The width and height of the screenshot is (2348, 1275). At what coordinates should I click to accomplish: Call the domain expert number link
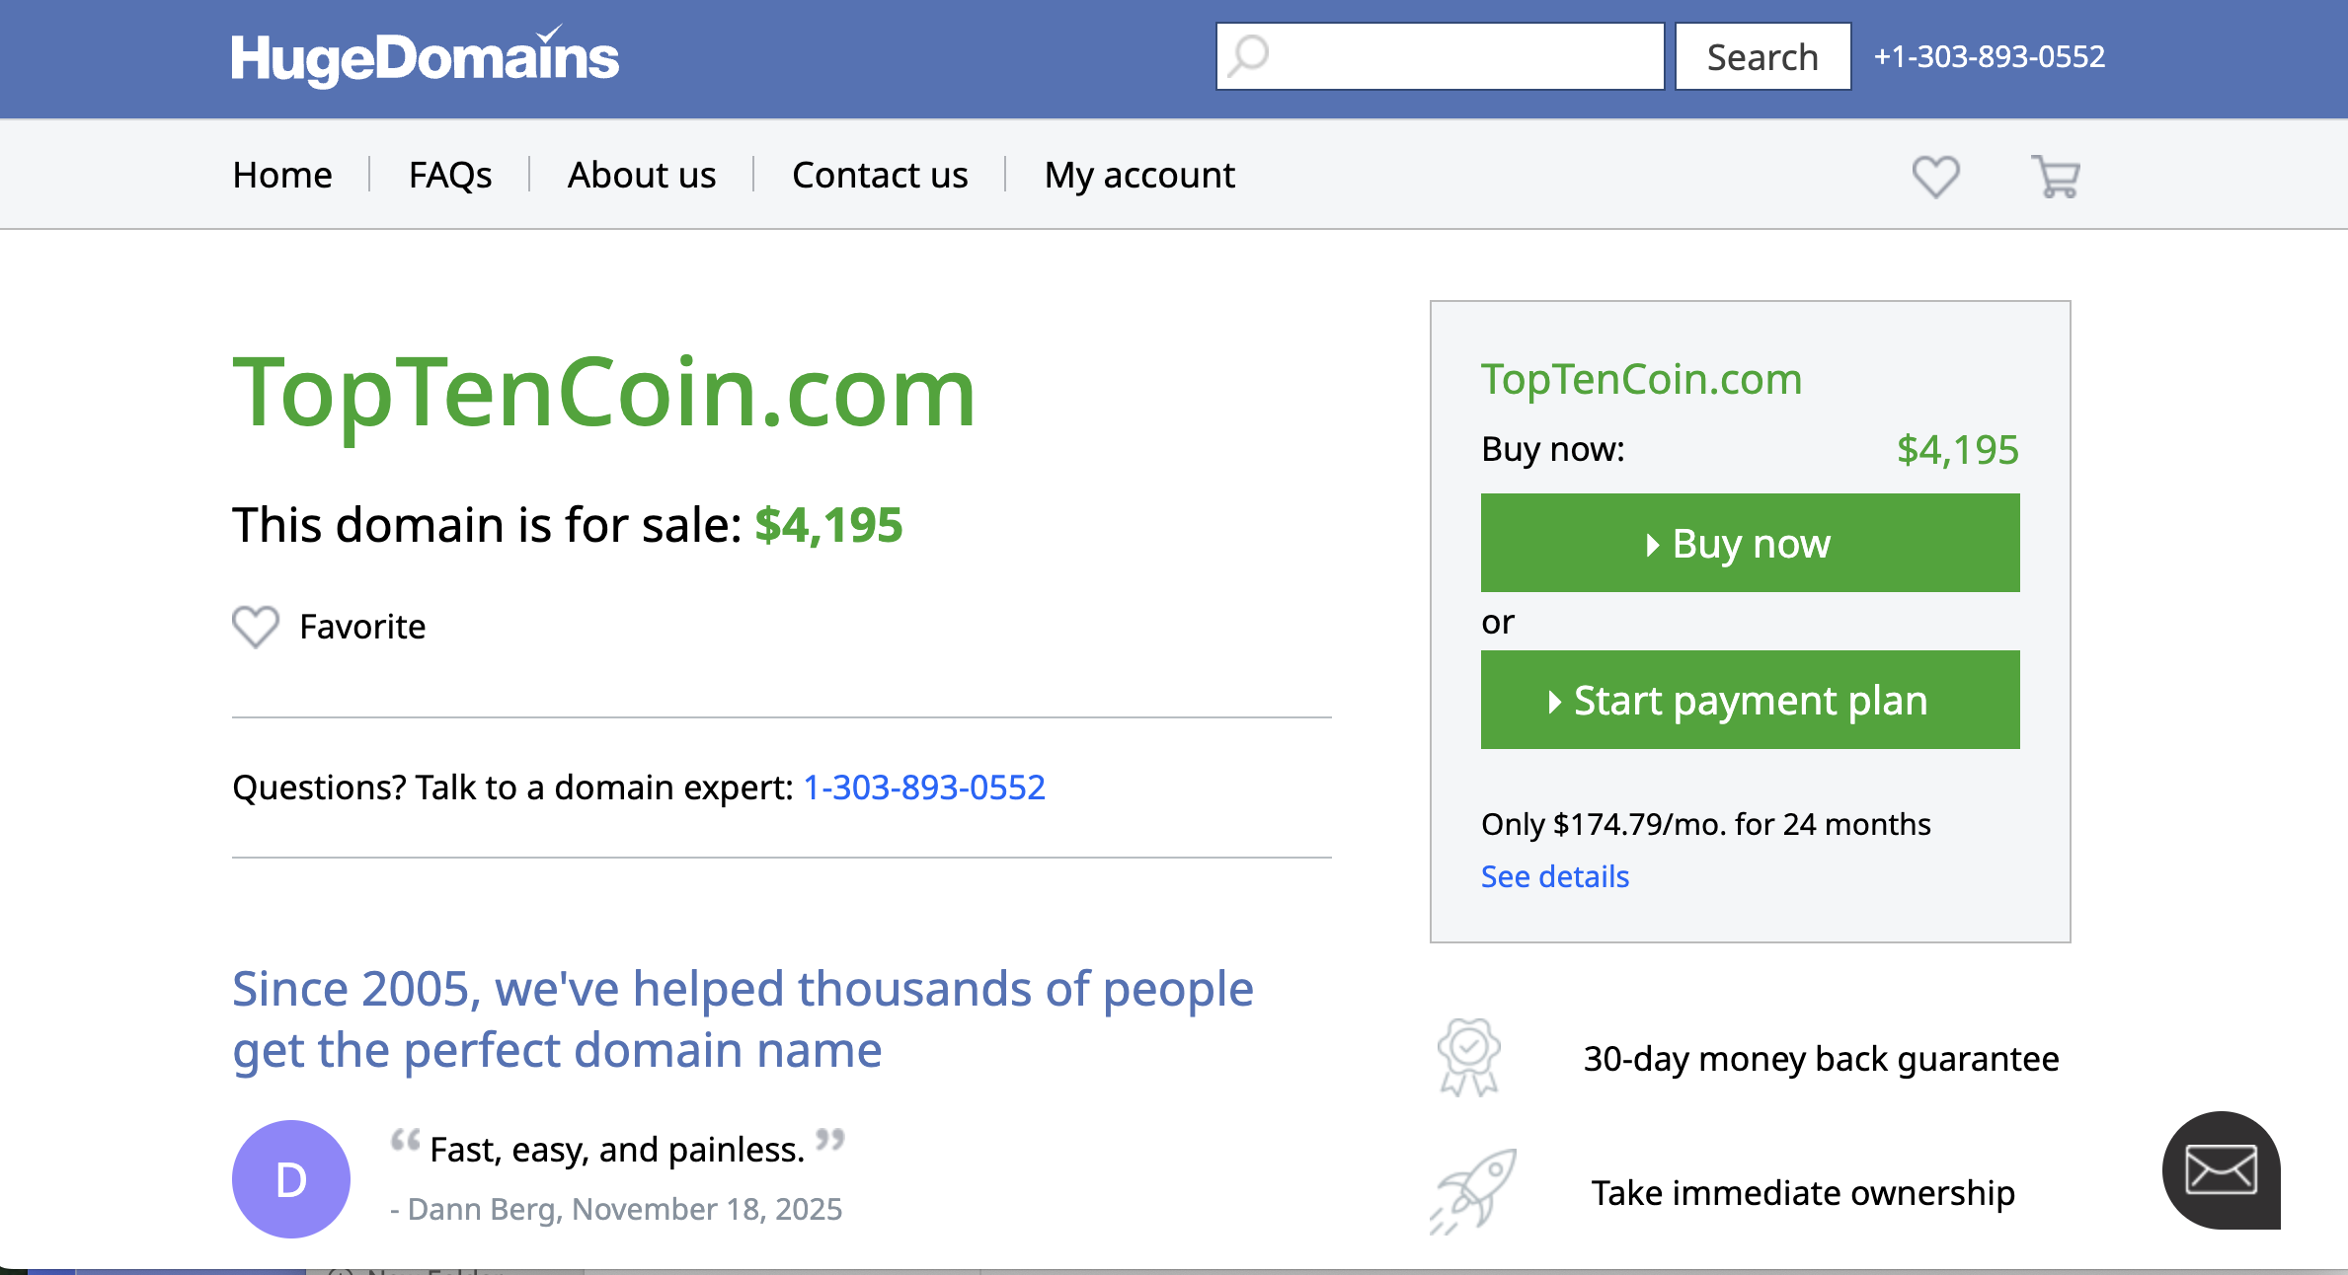coord(924,787)
